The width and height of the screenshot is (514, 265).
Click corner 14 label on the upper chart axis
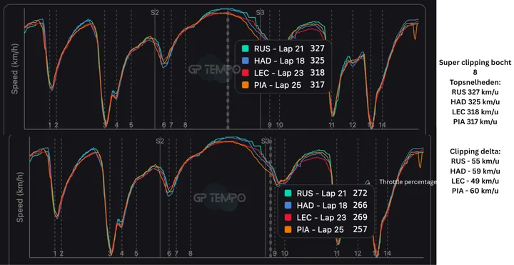point(382,125)
